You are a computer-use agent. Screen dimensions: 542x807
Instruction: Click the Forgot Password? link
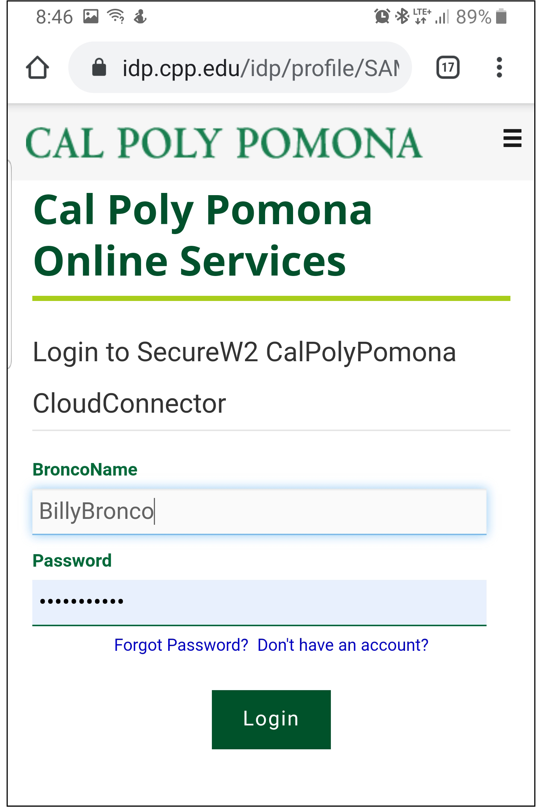click(x=181, y=645)
